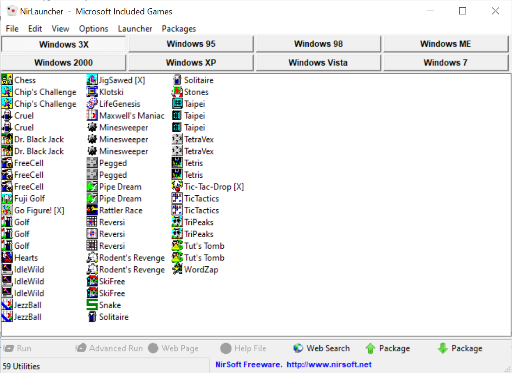This screenshot has height=373, width=512.
Task: Switch to the Windows XP tab
Action: point(191,63)
